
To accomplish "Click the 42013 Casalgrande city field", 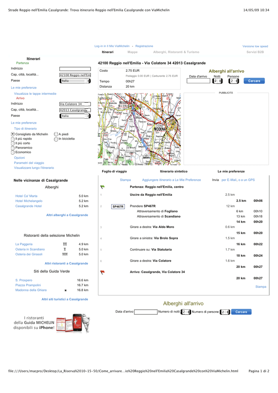I will [x=75, y=110].
